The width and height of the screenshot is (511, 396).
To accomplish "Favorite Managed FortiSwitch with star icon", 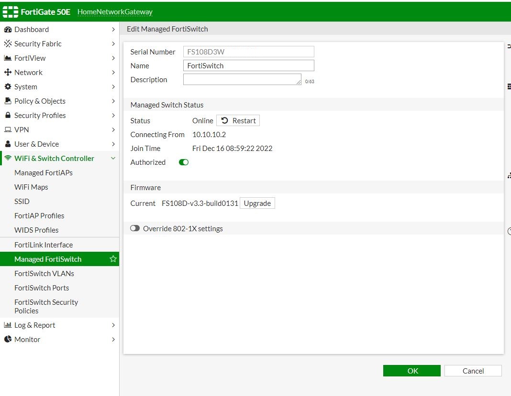I will click(x=113, y=259).
